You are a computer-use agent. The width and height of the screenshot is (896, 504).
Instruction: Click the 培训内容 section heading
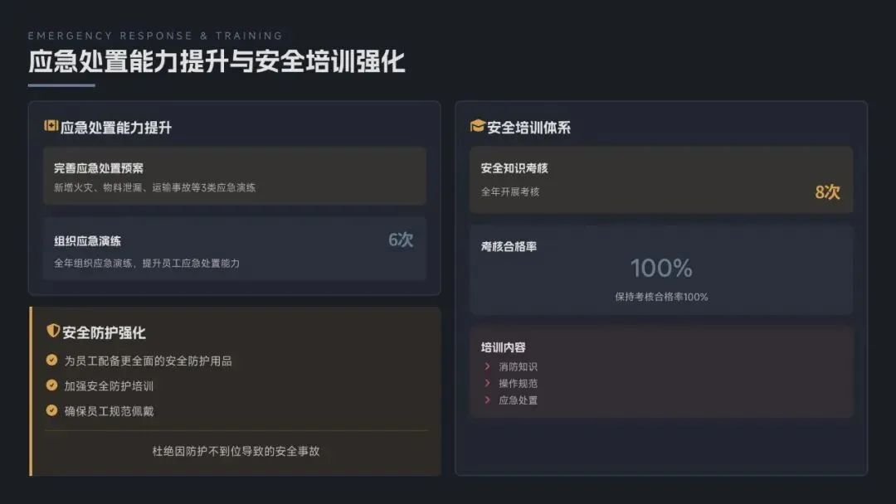click(x=503, y=347)
